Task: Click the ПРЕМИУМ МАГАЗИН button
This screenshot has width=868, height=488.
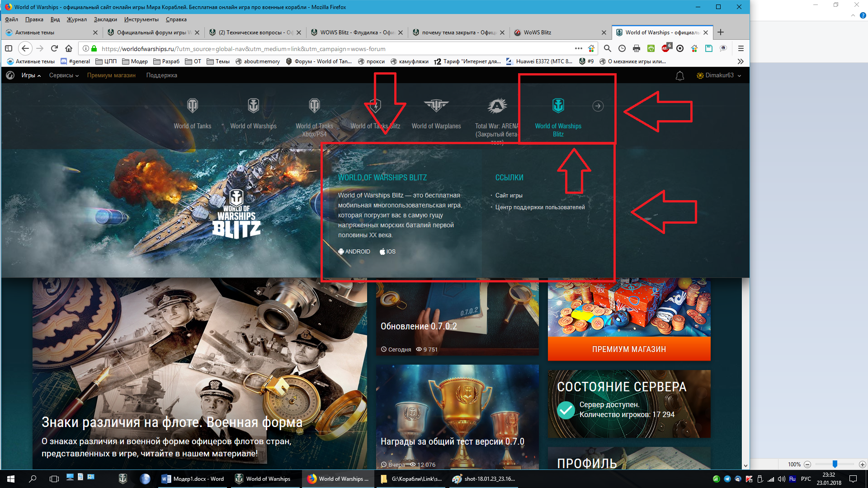Action: (629, 349)
